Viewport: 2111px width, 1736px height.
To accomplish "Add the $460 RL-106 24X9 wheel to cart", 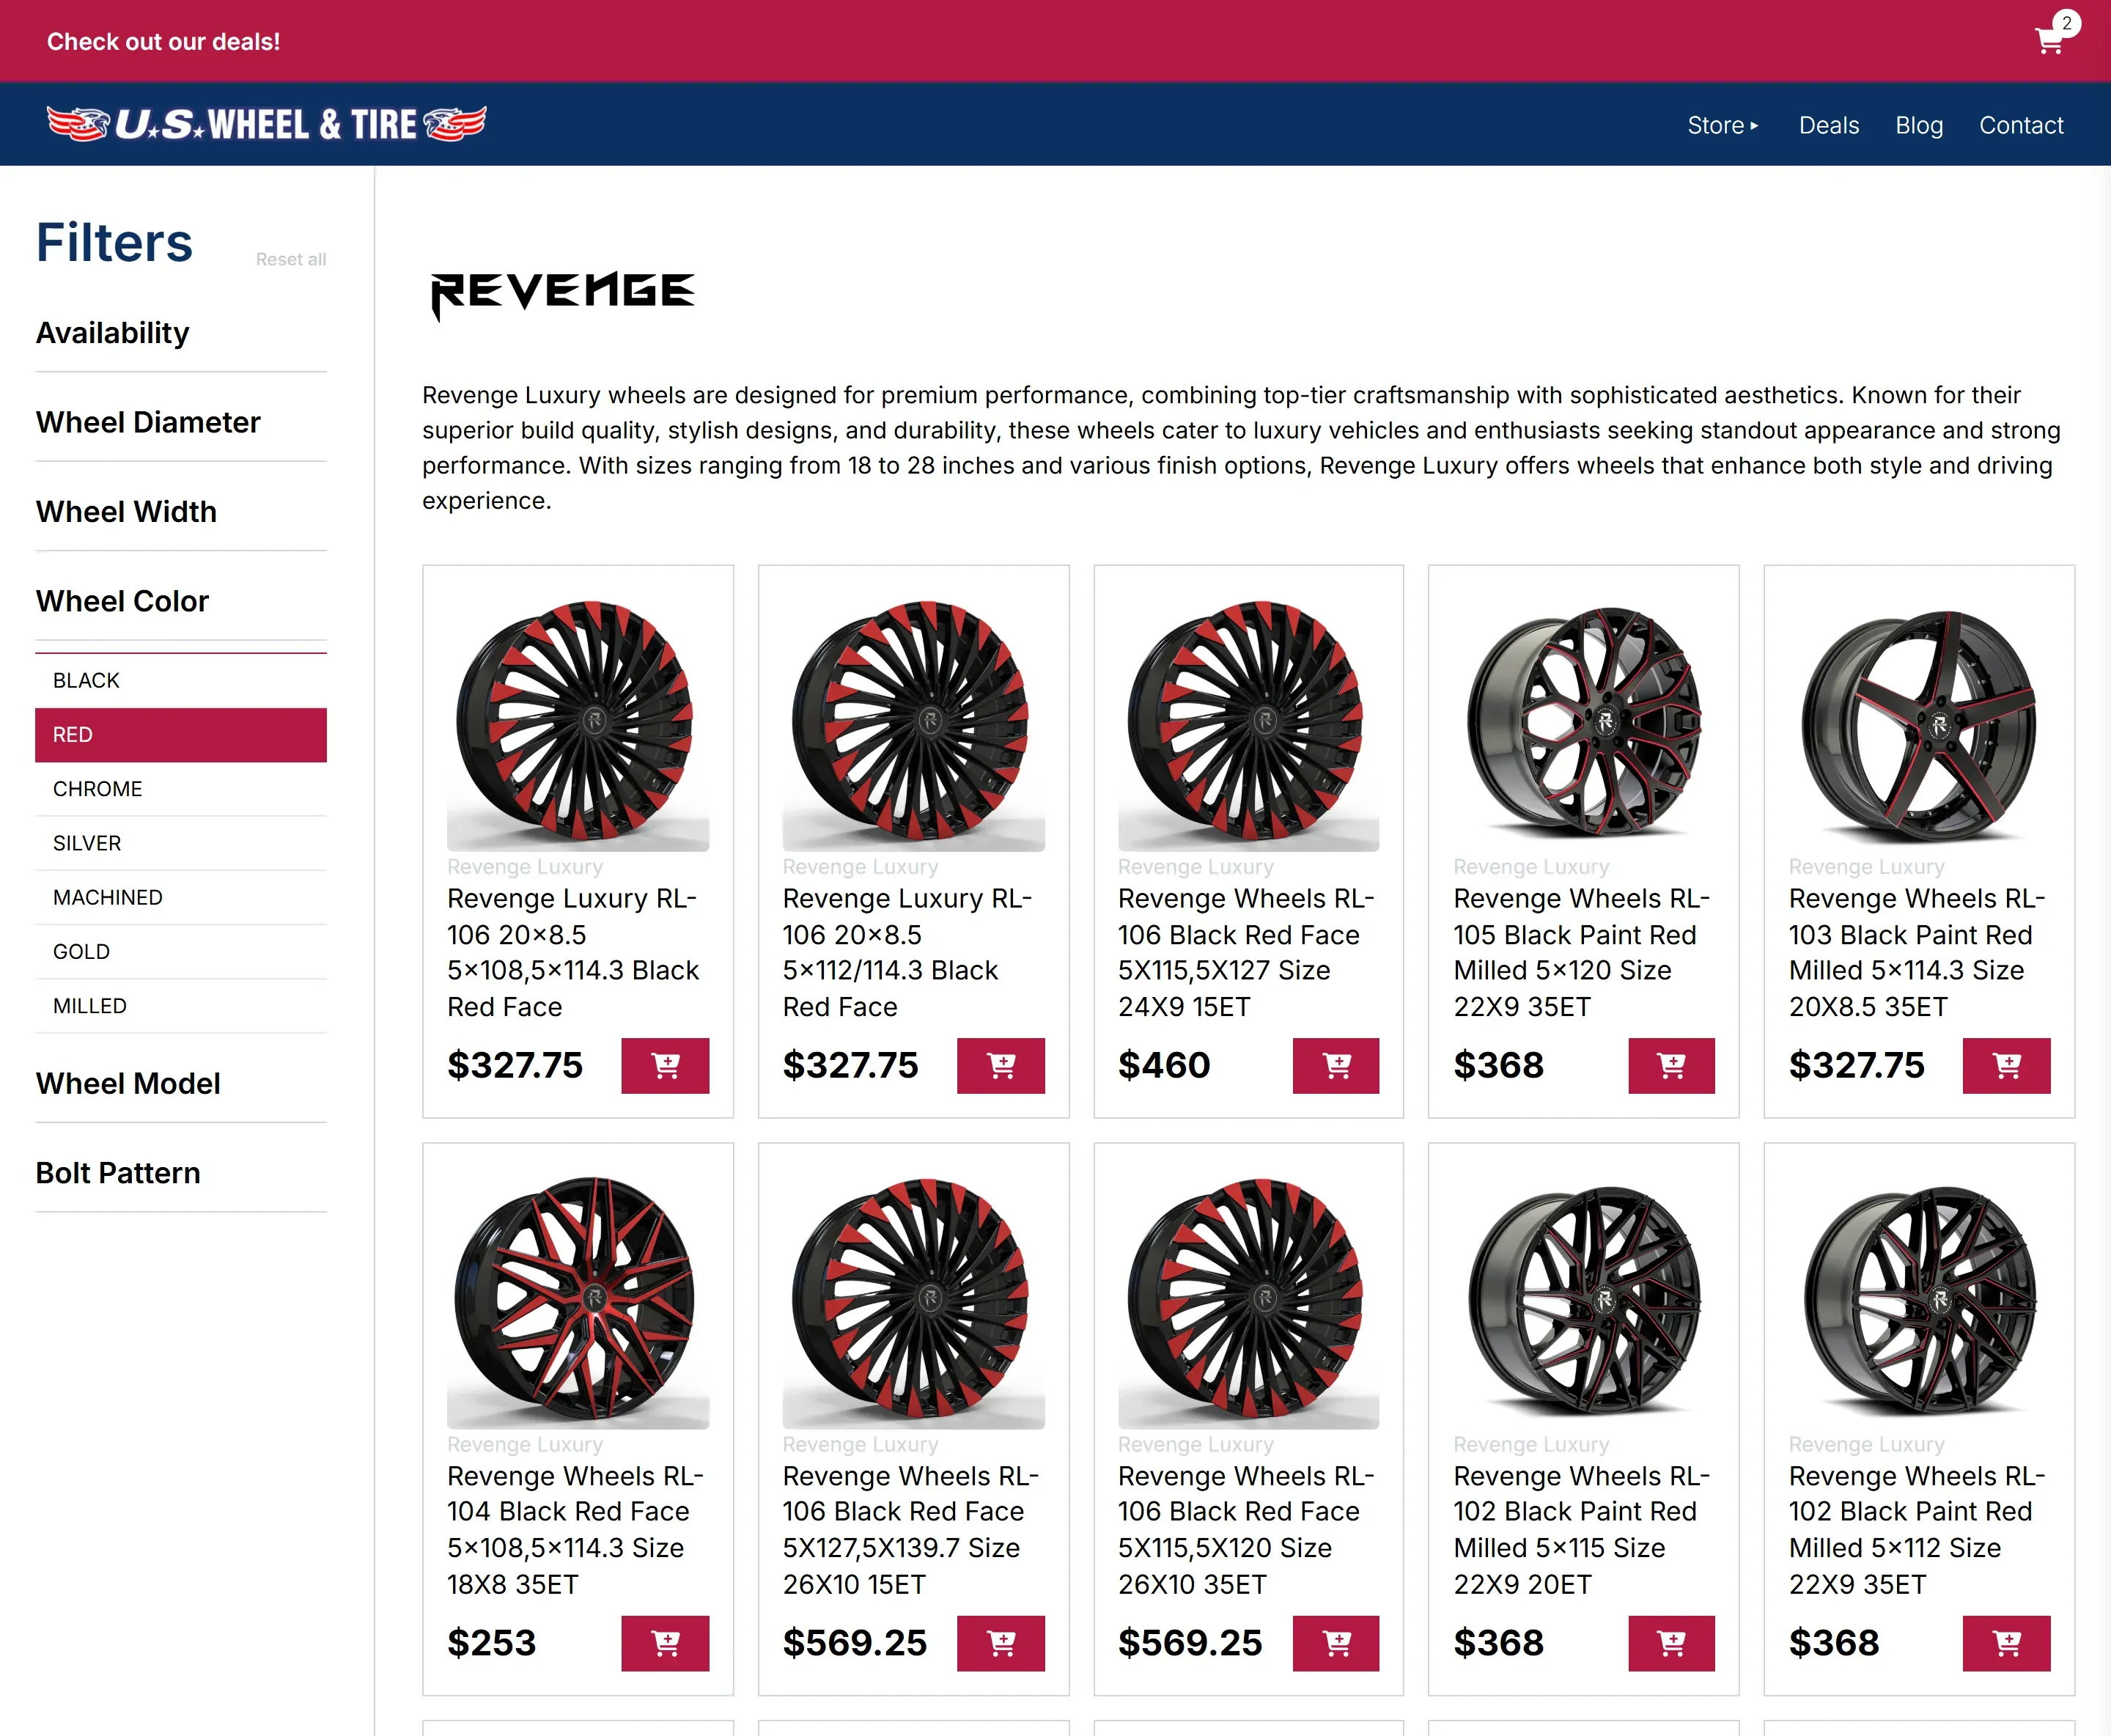I will coord(1336,1066).
